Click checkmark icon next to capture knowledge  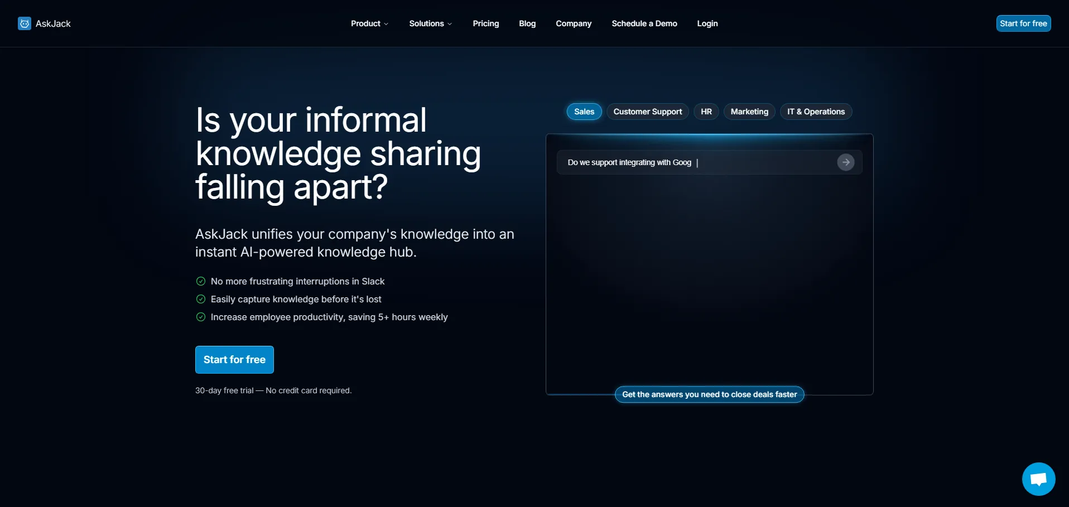coord(201,299)
